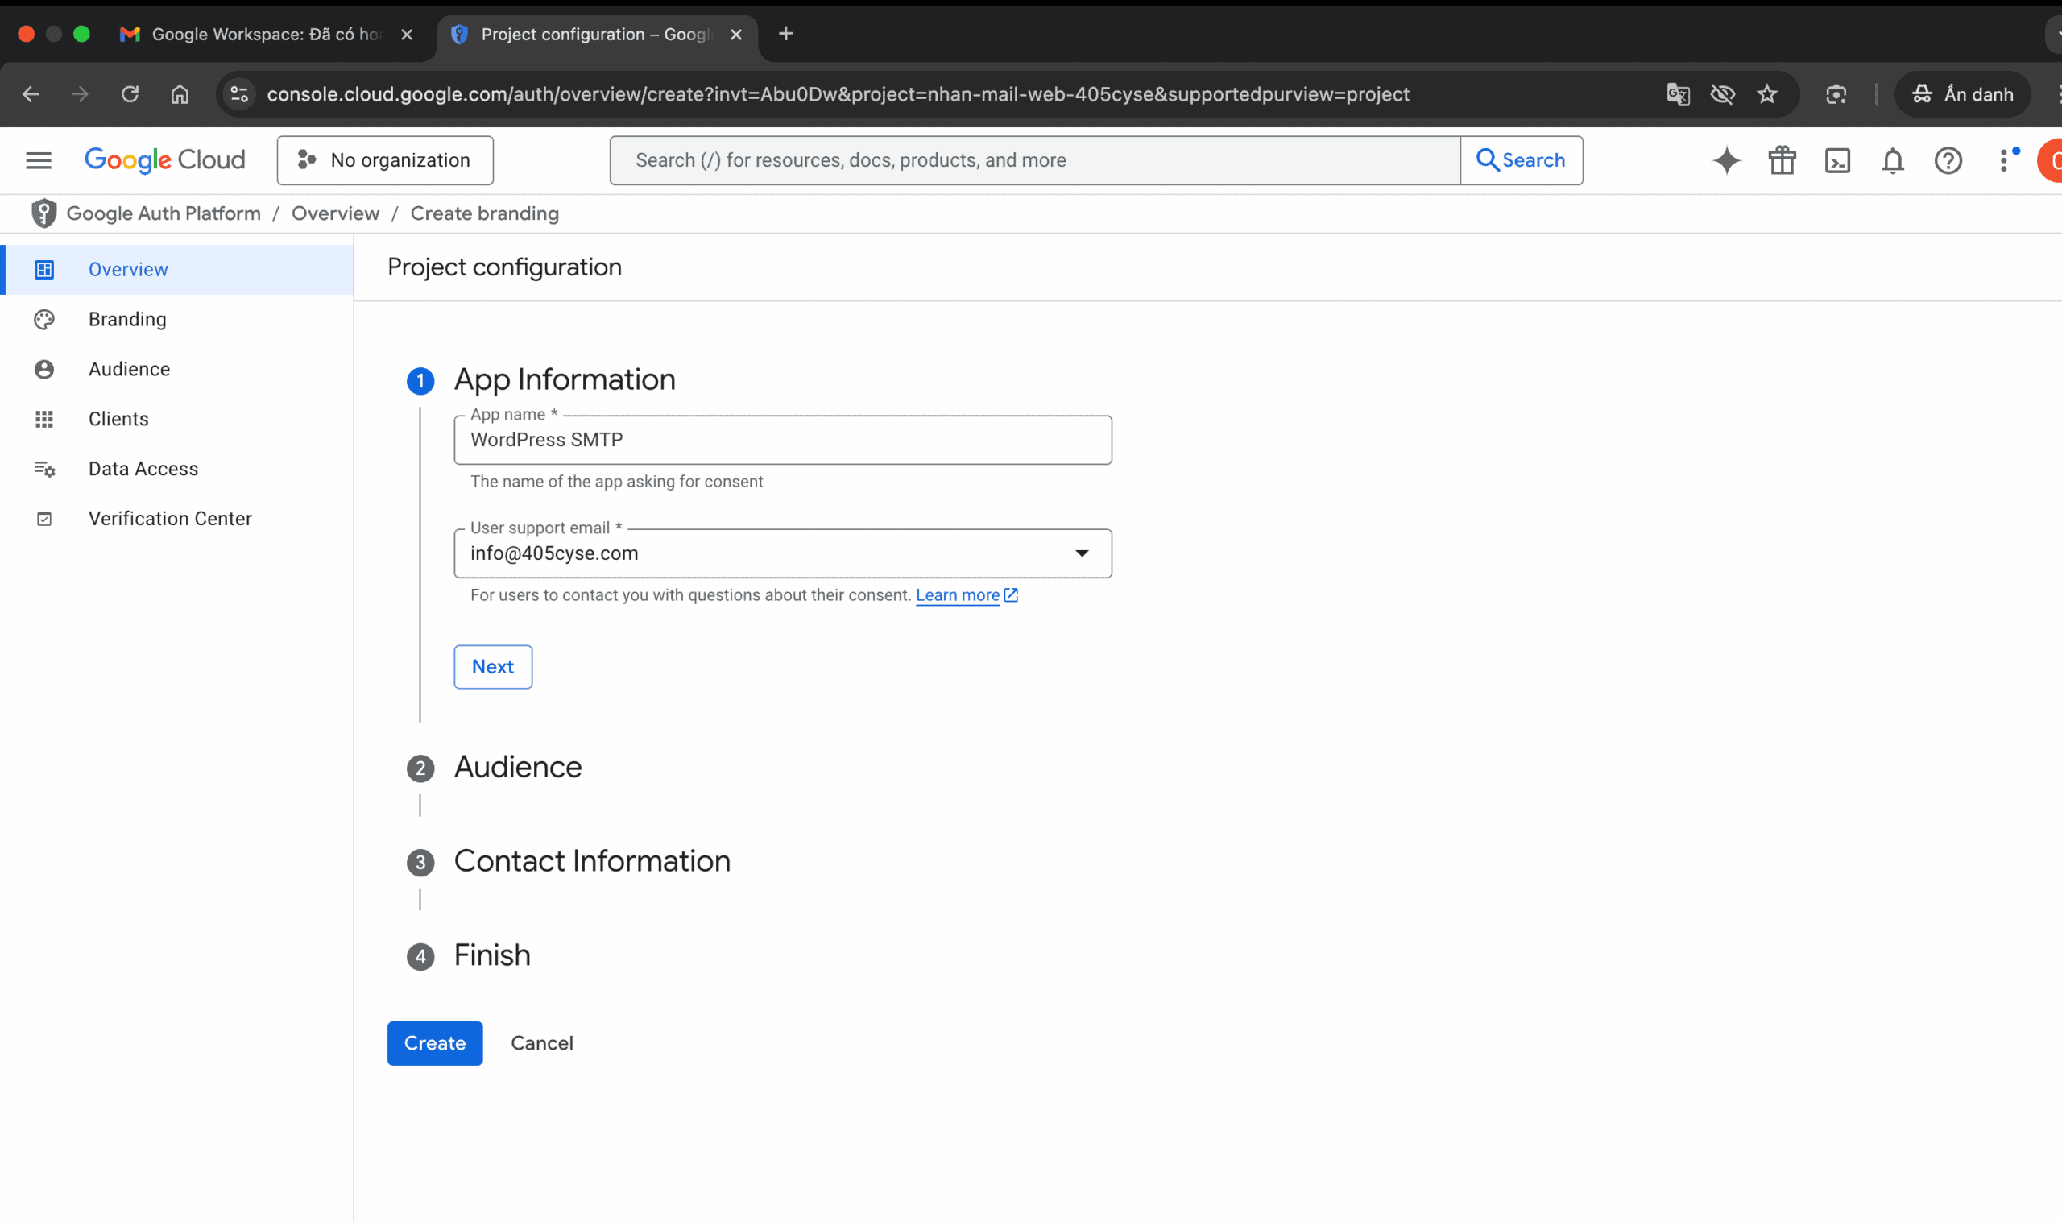Open the incognito Ẩn danh profile chip

(x=1963, y=94)
